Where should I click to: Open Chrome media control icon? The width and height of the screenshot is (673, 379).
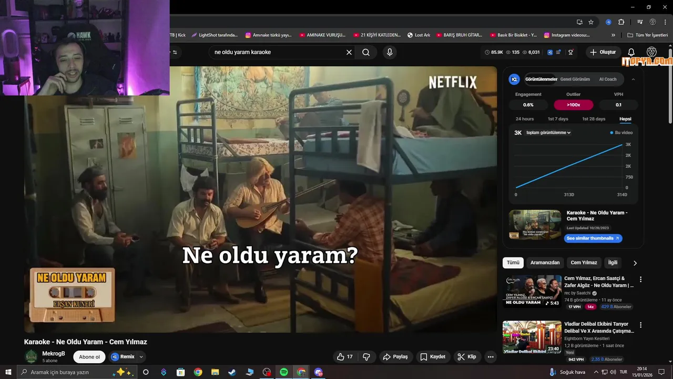pos(640,22)
